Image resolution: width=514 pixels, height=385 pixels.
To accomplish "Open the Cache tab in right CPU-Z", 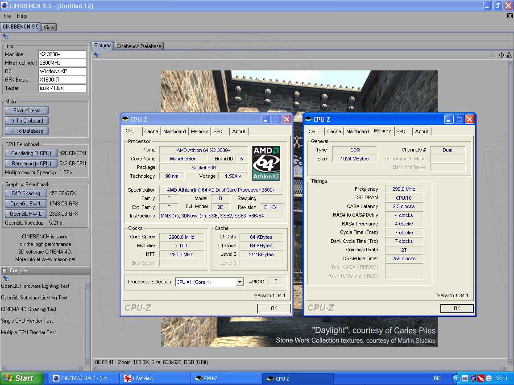I will tap(334, 131).
